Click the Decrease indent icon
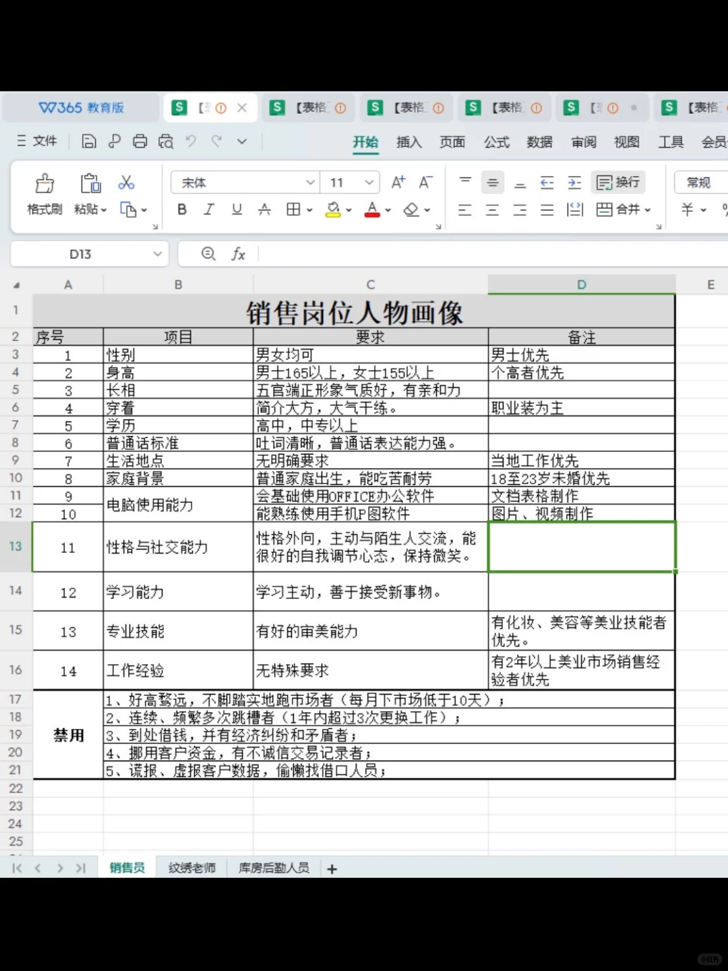Screen dimensions: 728x971 coord(547,183)
